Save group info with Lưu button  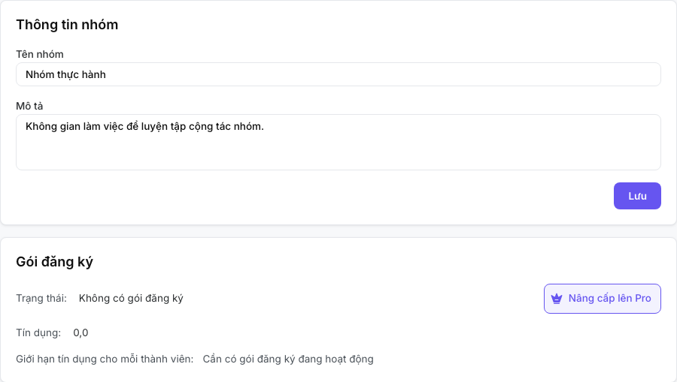pyautogui.click(x=637, y=196)
